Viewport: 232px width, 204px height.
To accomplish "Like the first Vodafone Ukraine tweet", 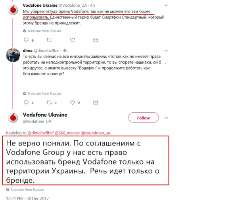I will pyautogui.click(x=72, y=40).
